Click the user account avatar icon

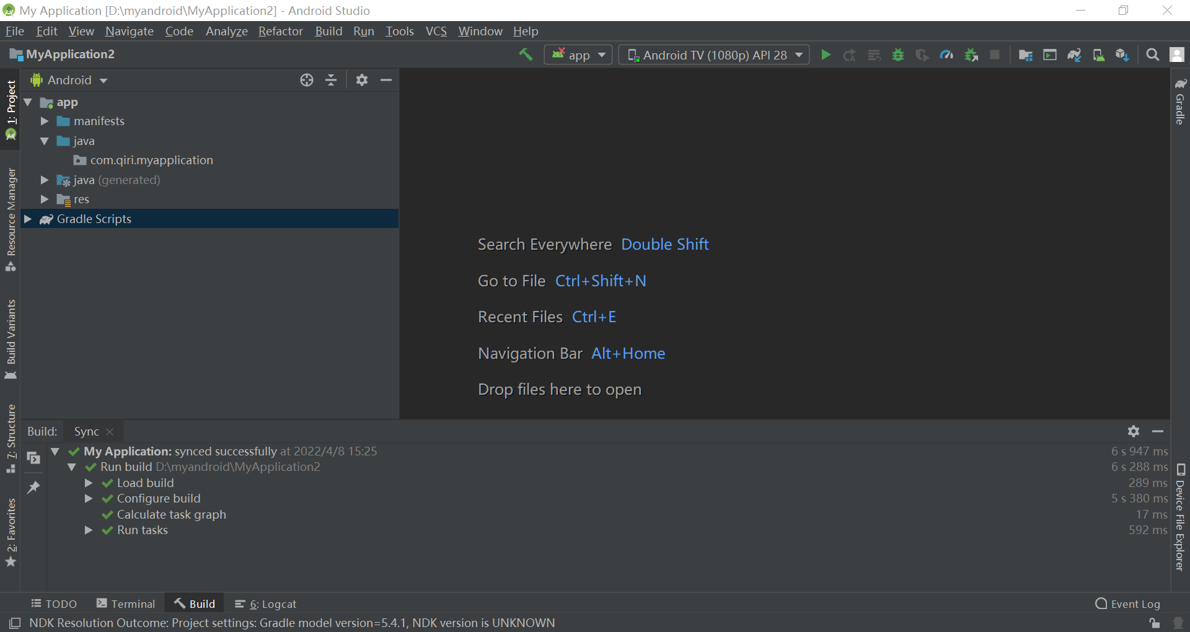[x=1177, y=55]
